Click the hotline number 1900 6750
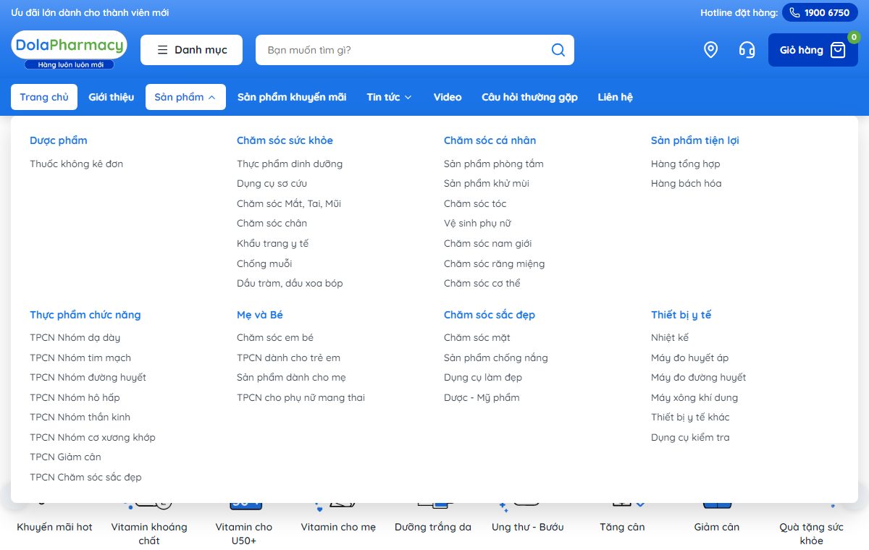 pyautogui.click(x=820, y=13)
